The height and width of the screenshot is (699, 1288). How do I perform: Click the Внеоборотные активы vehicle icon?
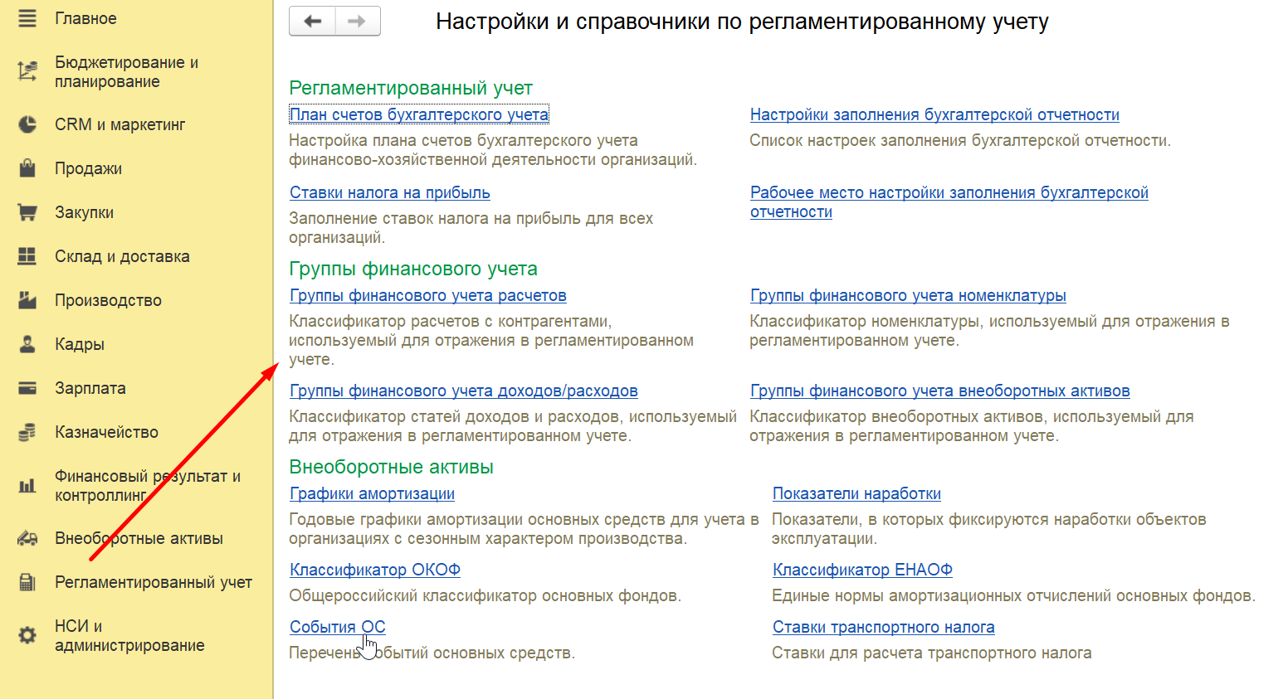27,538
